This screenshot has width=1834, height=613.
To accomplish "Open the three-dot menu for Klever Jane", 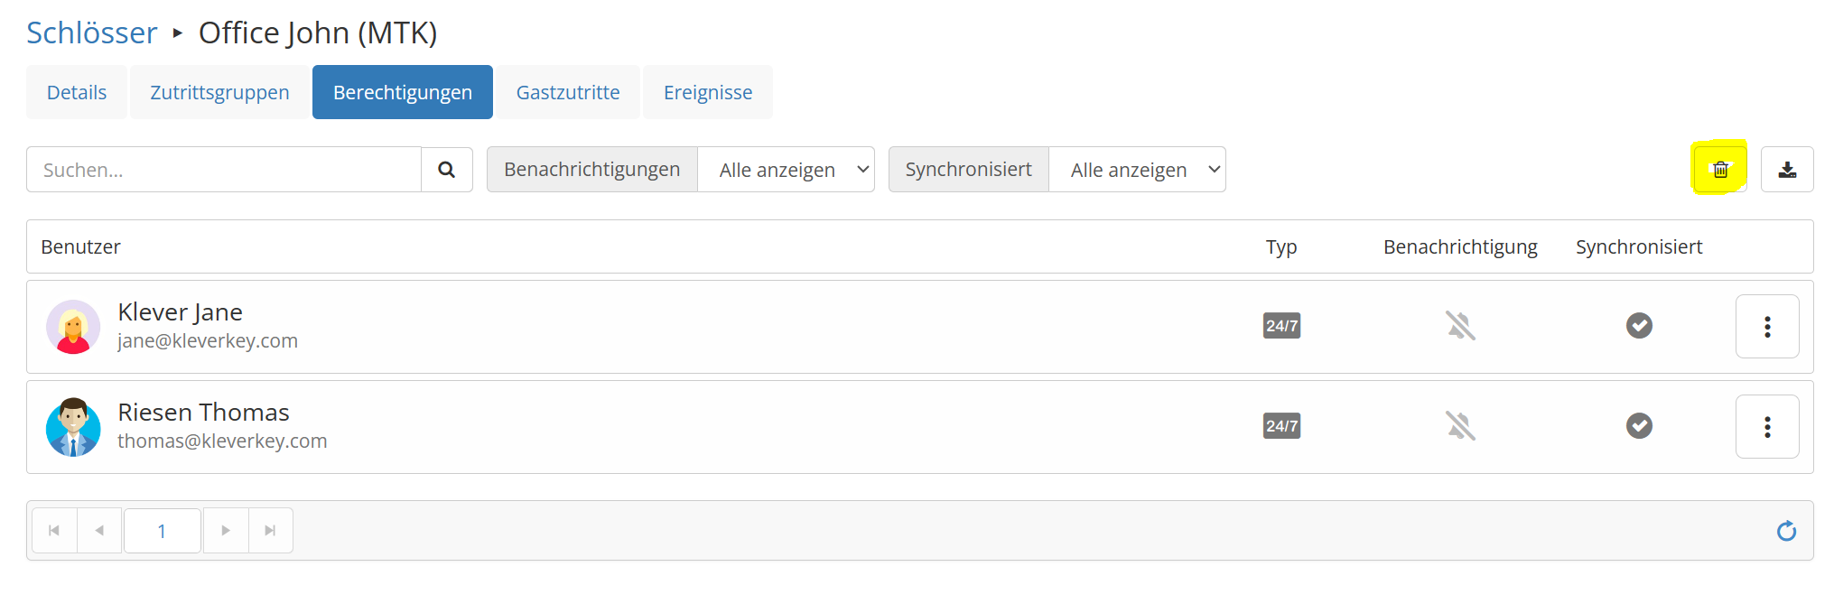I will tap(1767, 327).
